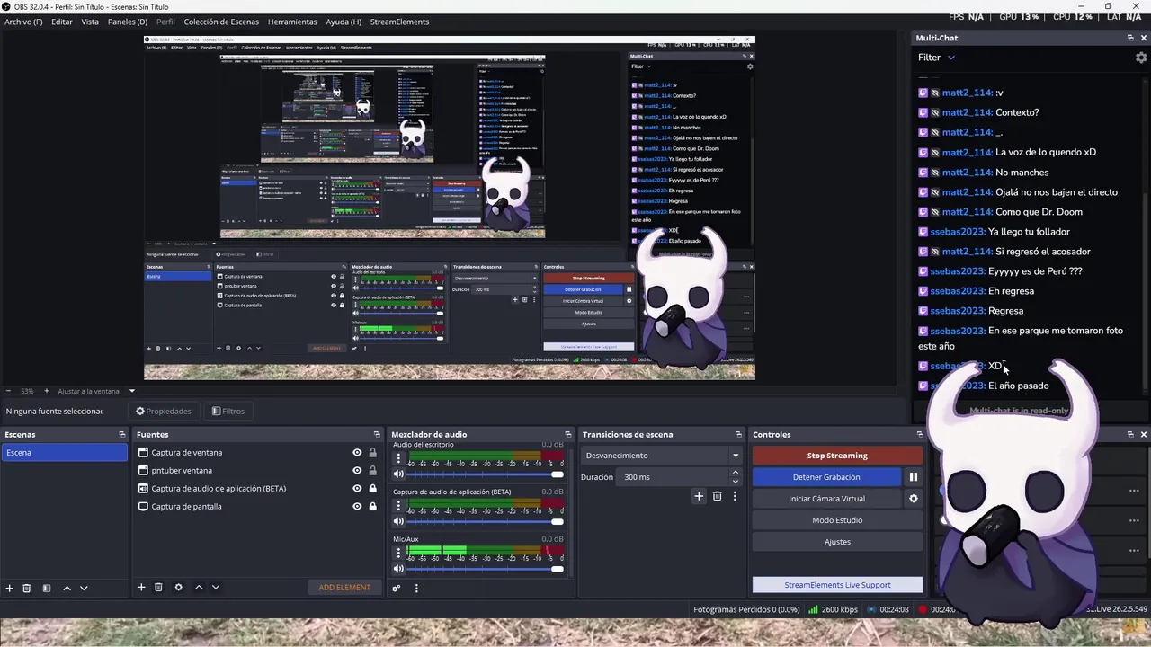Adjust Audio del escritorio volume slider
This screenshot has width=1151, height=647.
point(486,474)
